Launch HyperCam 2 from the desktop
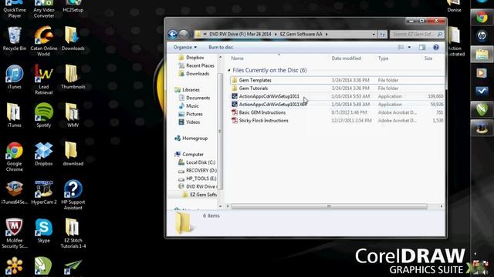Image resolution: width=494 pixels, height=277 pixels. point(44,192)
